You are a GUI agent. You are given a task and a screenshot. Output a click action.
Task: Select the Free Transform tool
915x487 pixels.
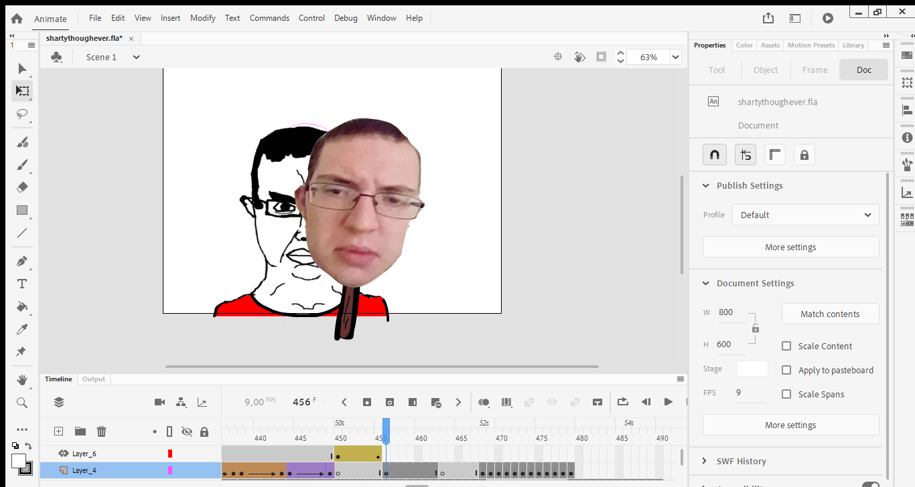22,91
